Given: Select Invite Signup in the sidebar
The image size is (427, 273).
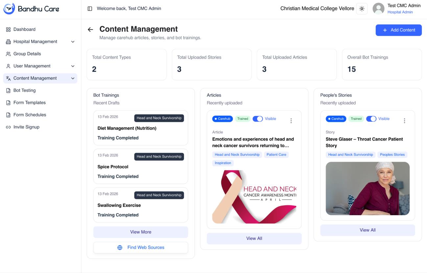Looking at the screenshot, I should pos(40,127).
